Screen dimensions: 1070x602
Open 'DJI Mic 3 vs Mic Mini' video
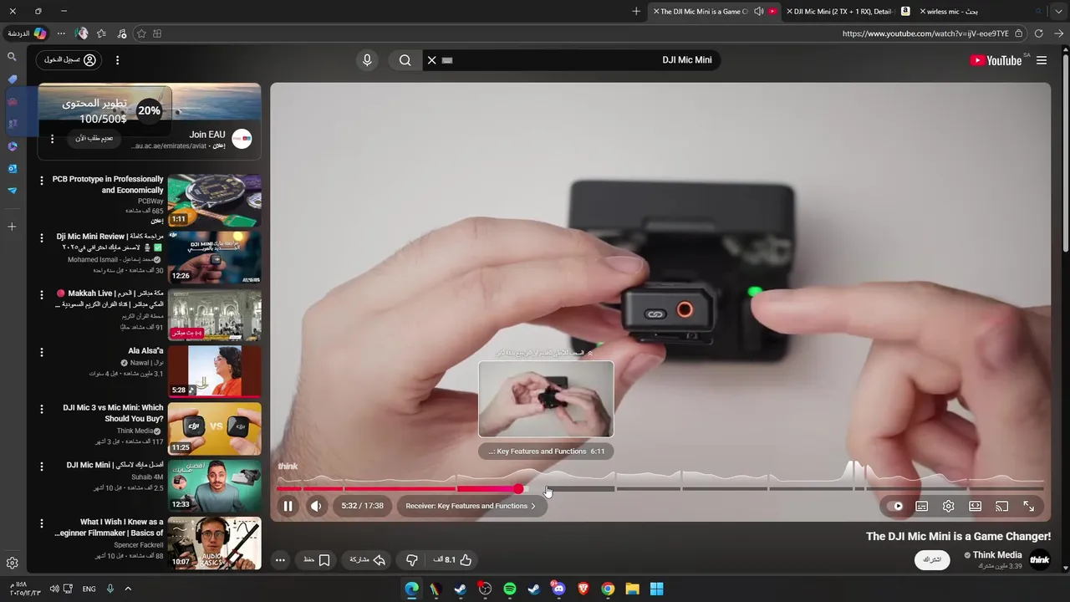[214, 429]
